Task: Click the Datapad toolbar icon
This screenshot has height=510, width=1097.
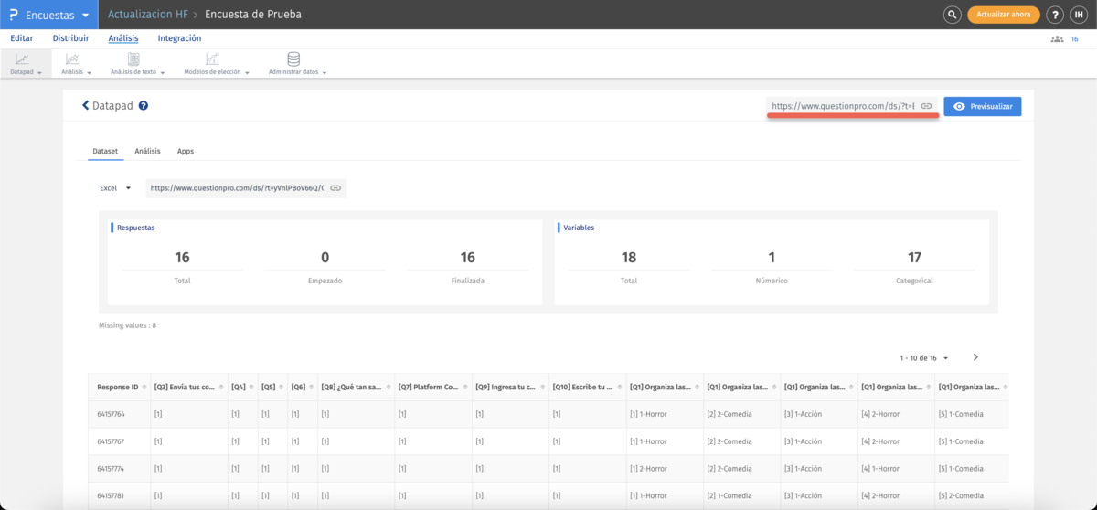Action: coord(22,59)
